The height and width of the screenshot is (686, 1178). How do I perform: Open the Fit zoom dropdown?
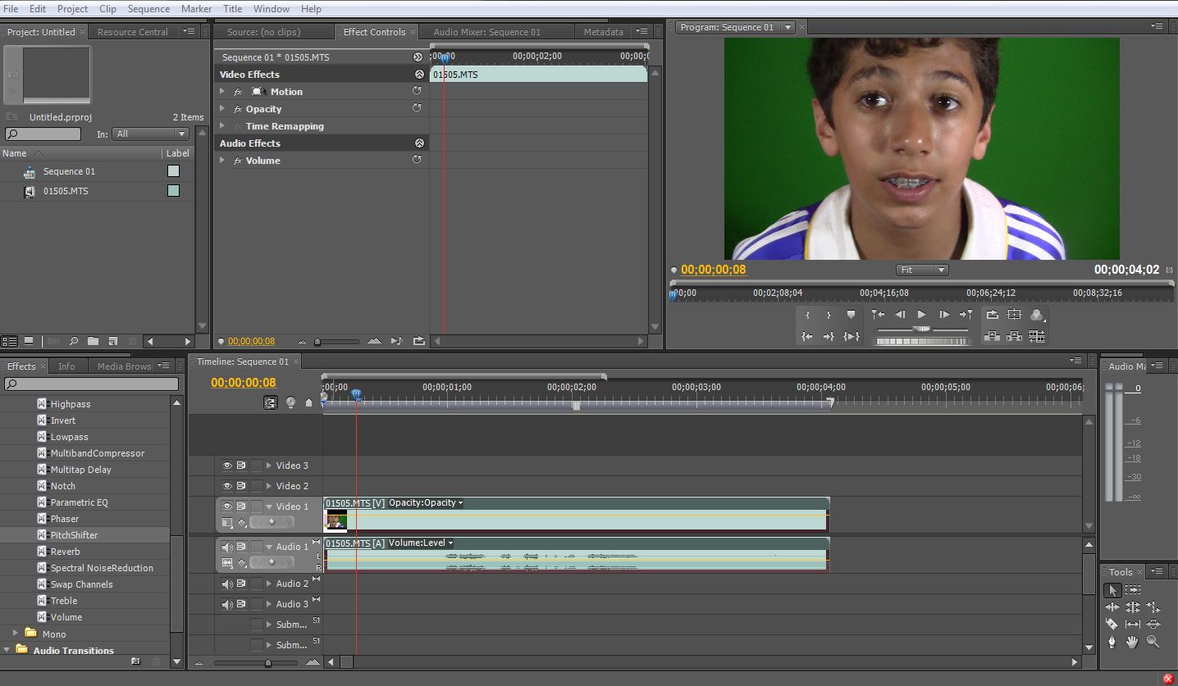pyautogui.click(x=920, y=270)
